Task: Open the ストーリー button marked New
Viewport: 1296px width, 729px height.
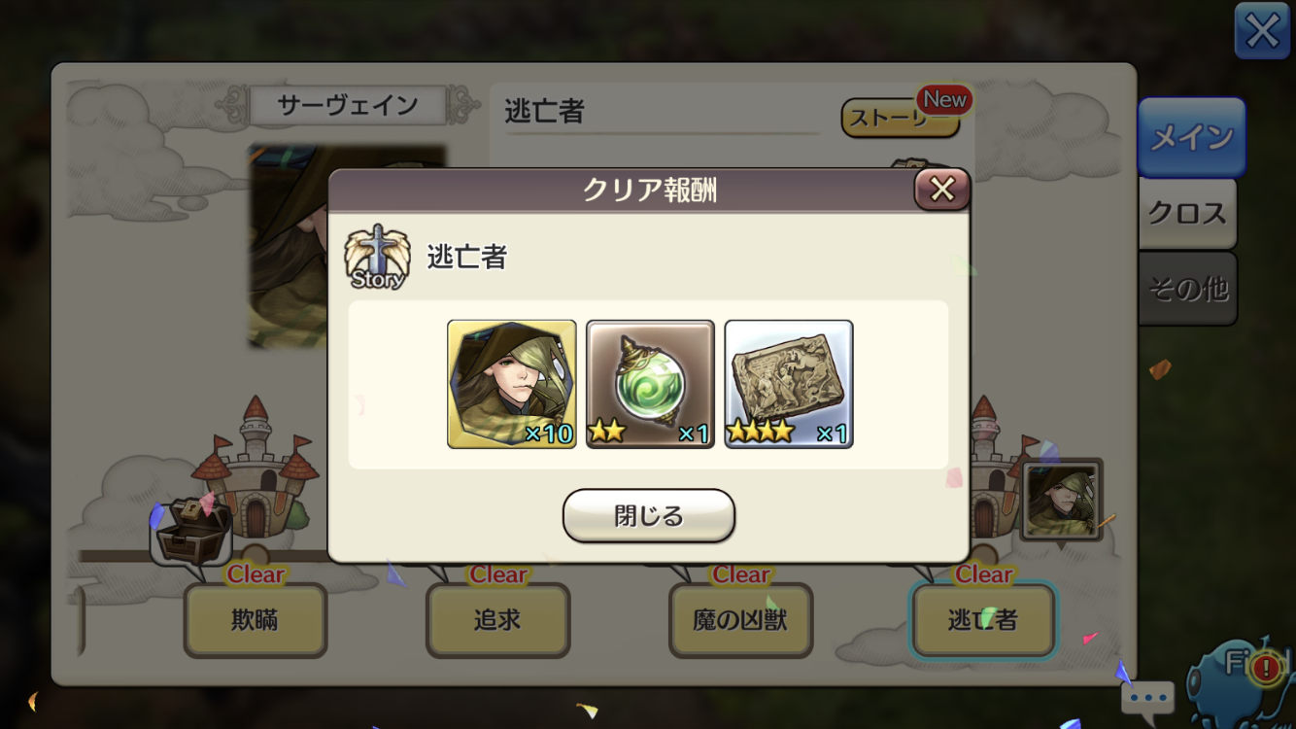Action: coord(901,118)
